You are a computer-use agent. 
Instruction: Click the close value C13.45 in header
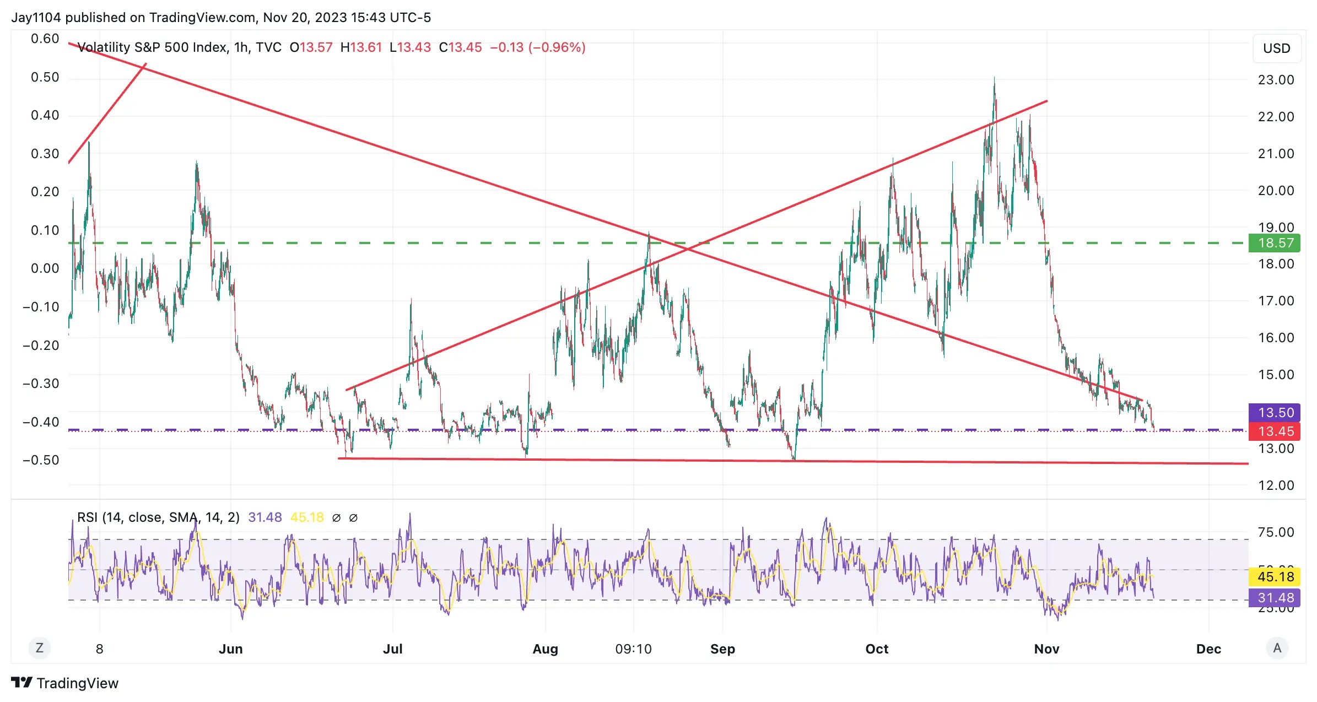click(x=460, y=47)
